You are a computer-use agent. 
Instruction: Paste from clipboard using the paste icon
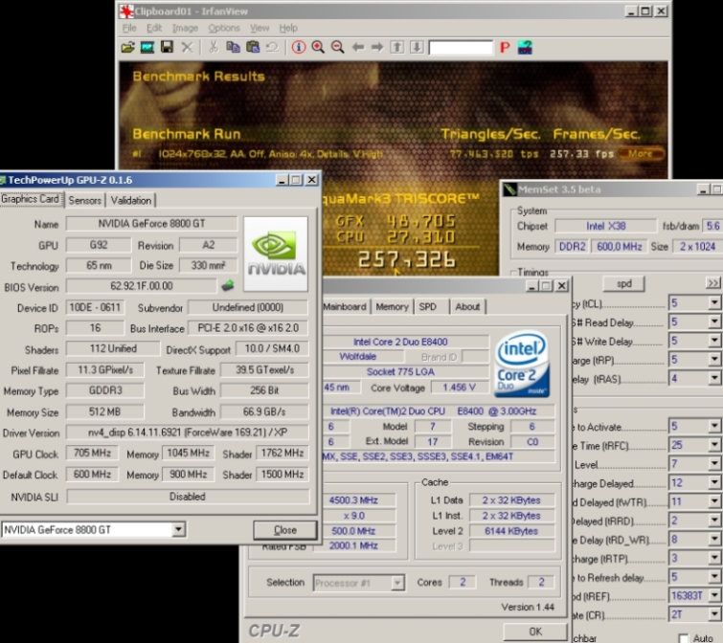(253, 47)
